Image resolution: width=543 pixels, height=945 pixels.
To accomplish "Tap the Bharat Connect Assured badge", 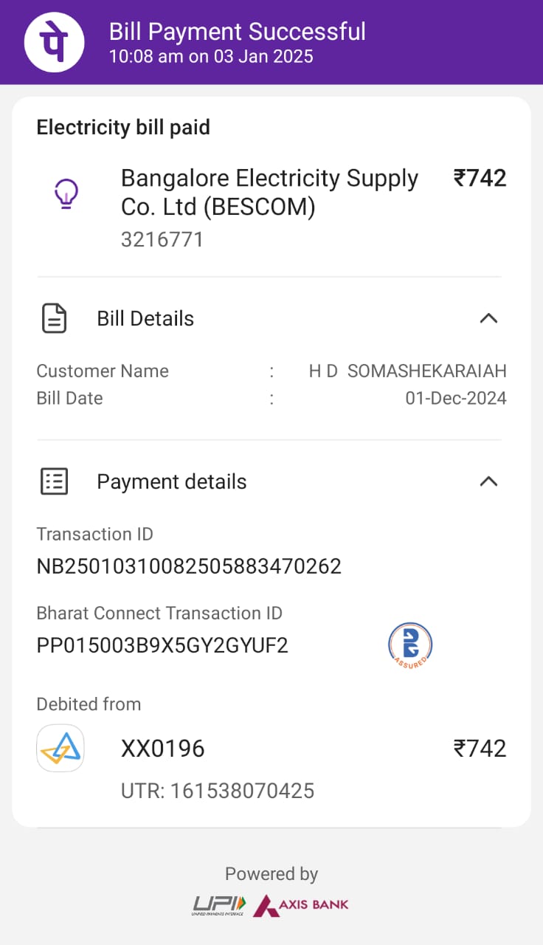I will (410, 645).
